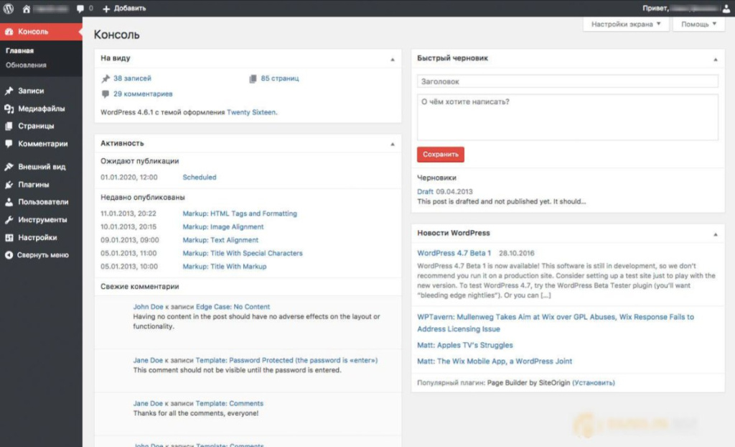This screenshot has height=447, width=735.
Task: Click the pushpin icon beside 38 записей
Action: (106, 78)
